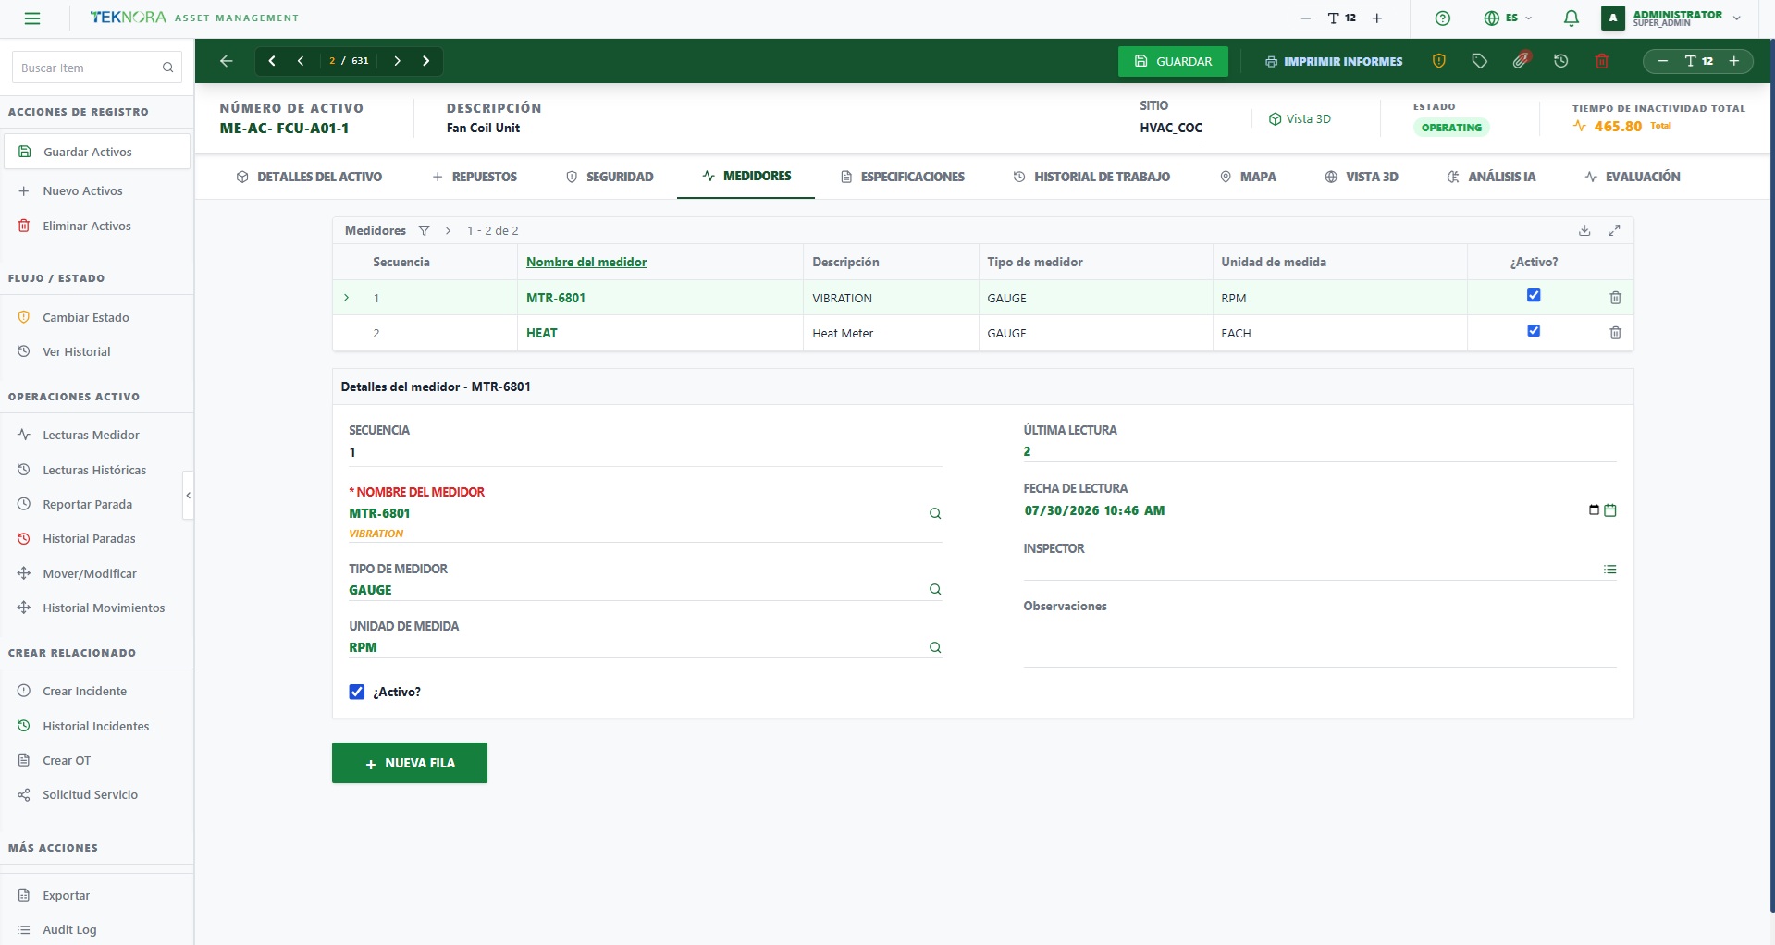Increase font size in top bar
Viewport: 1775px width, 945px height.
[1376, 18]
